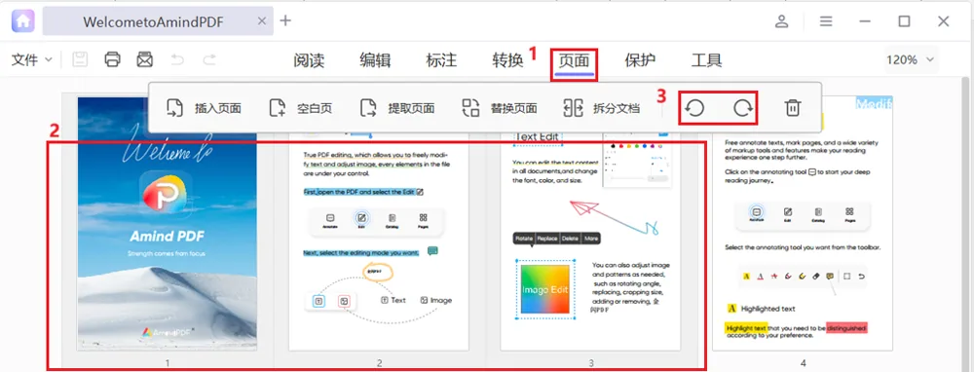Click the 替换页面 button
Screen dimensions: 974x372
tap(500, 108)
